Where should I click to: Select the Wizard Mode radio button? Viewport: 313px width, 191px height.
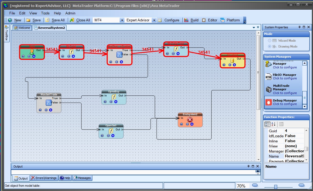[269, 41]
